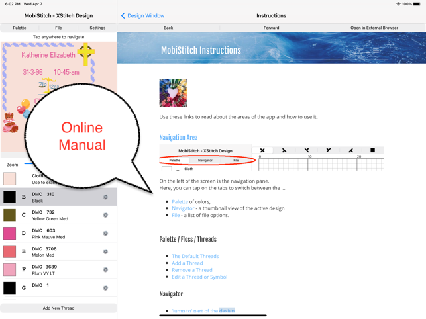Open the Settings tab

tap(97, 28)
